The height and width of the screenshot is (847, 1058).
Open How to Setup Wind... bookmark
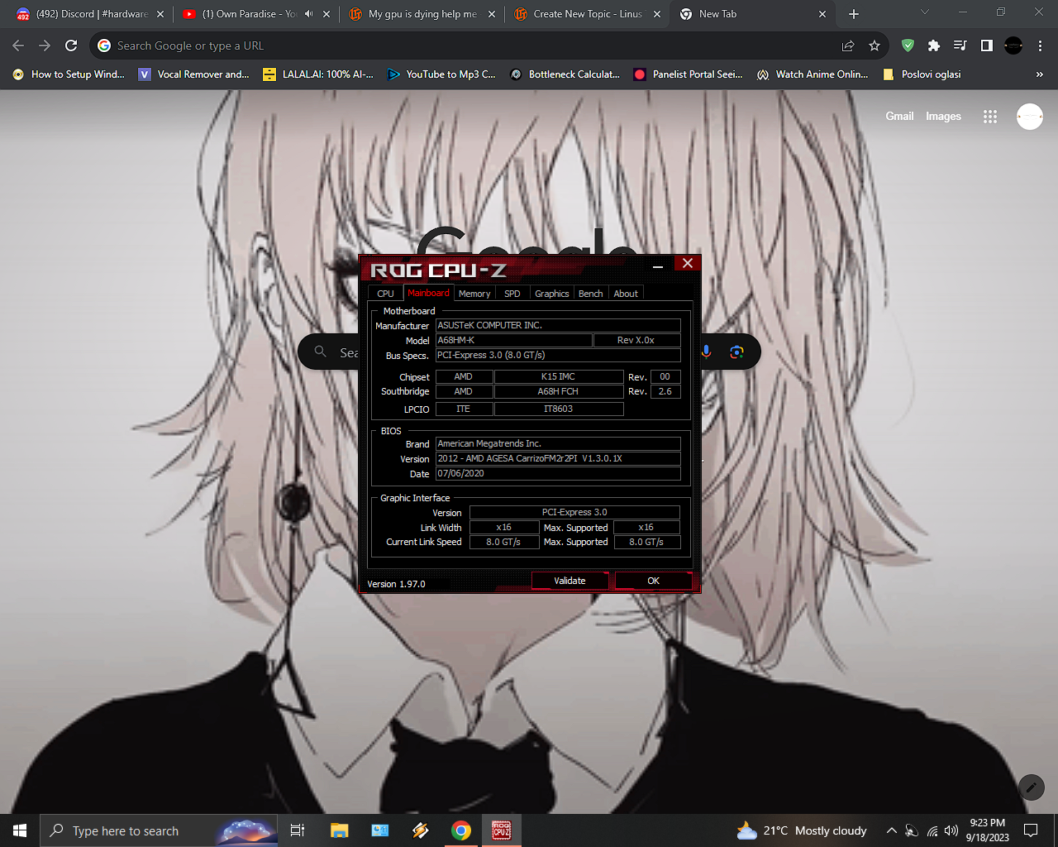coord(69,74)
